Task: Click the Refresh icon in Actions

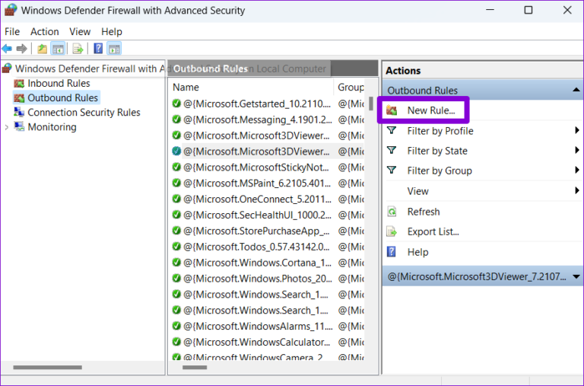Action: point(392,212)
